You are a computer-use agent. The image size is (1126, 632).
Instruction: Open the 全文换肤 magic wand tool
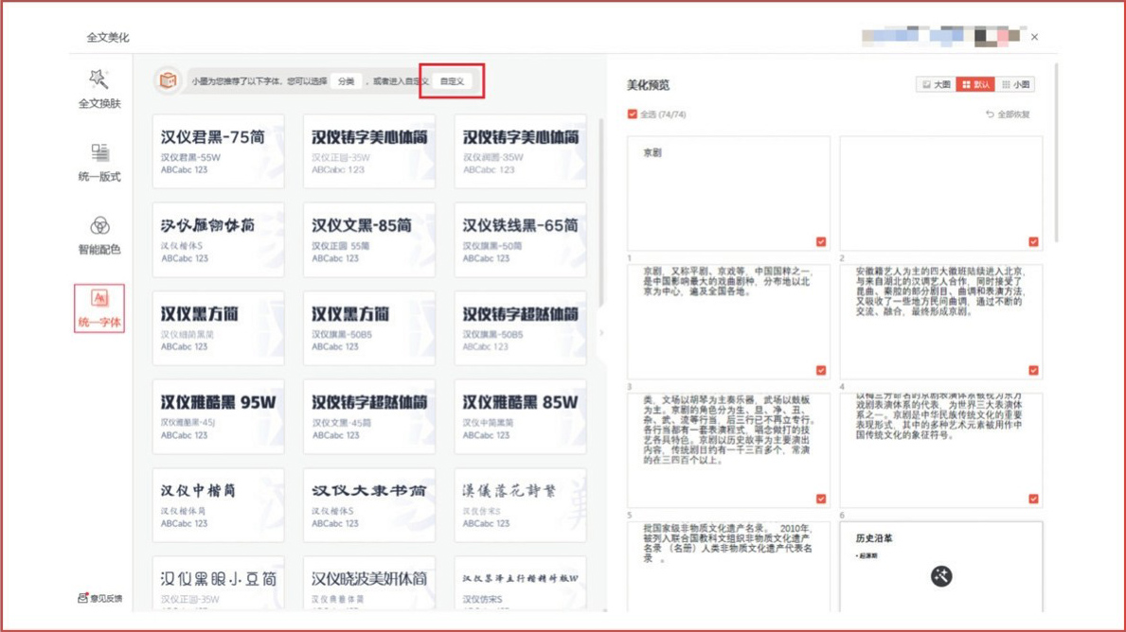[99, 89]
